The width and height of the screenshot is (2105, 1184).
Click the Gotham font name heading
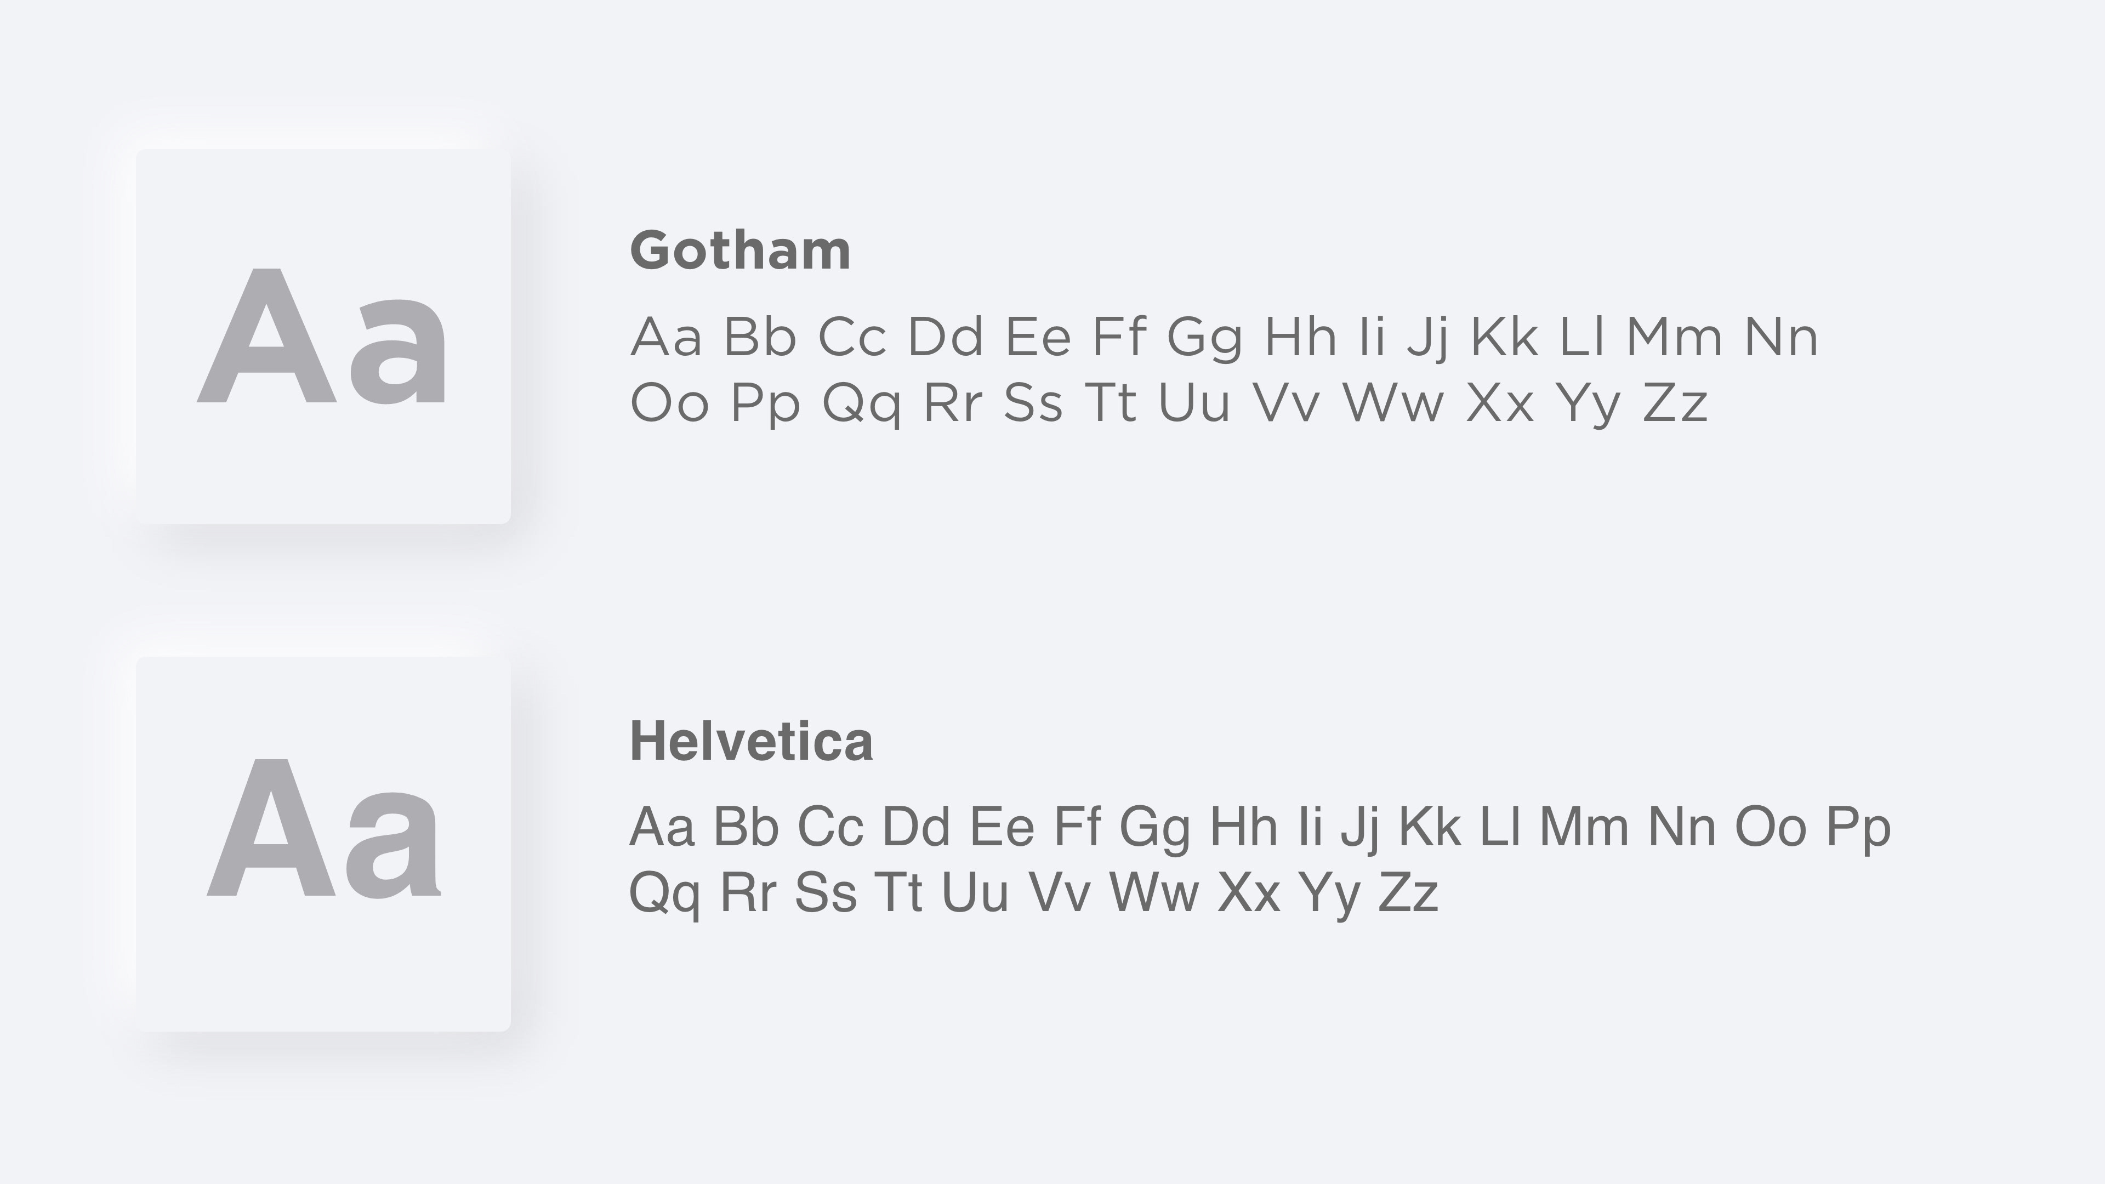(741, 250)
